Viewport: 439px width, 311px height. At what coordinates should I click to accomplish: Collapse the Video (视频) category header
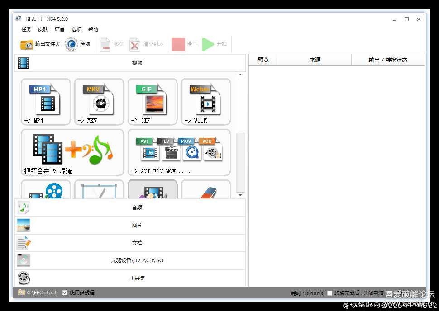[130, 63]
